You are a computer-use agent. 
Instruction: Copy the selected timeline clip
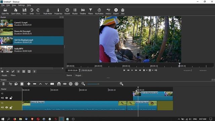(16, 84)
